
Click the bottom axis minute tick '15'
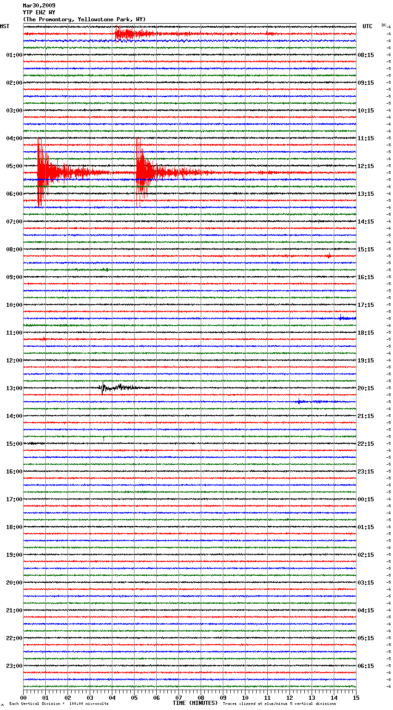point(356,698)
